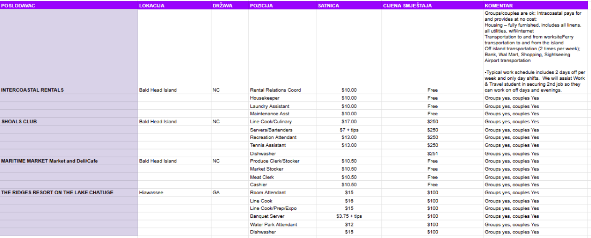This screenshot has height=238, width=591.
Task: Select the $100 housing for Banquet Server
Action: 433,216
